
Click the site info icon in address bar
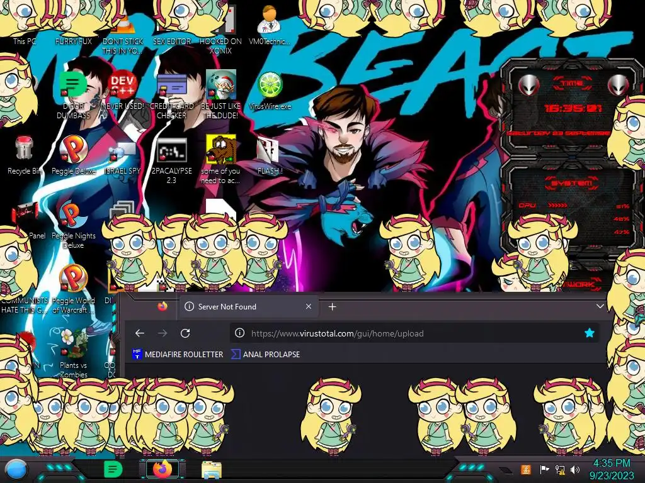239,333
